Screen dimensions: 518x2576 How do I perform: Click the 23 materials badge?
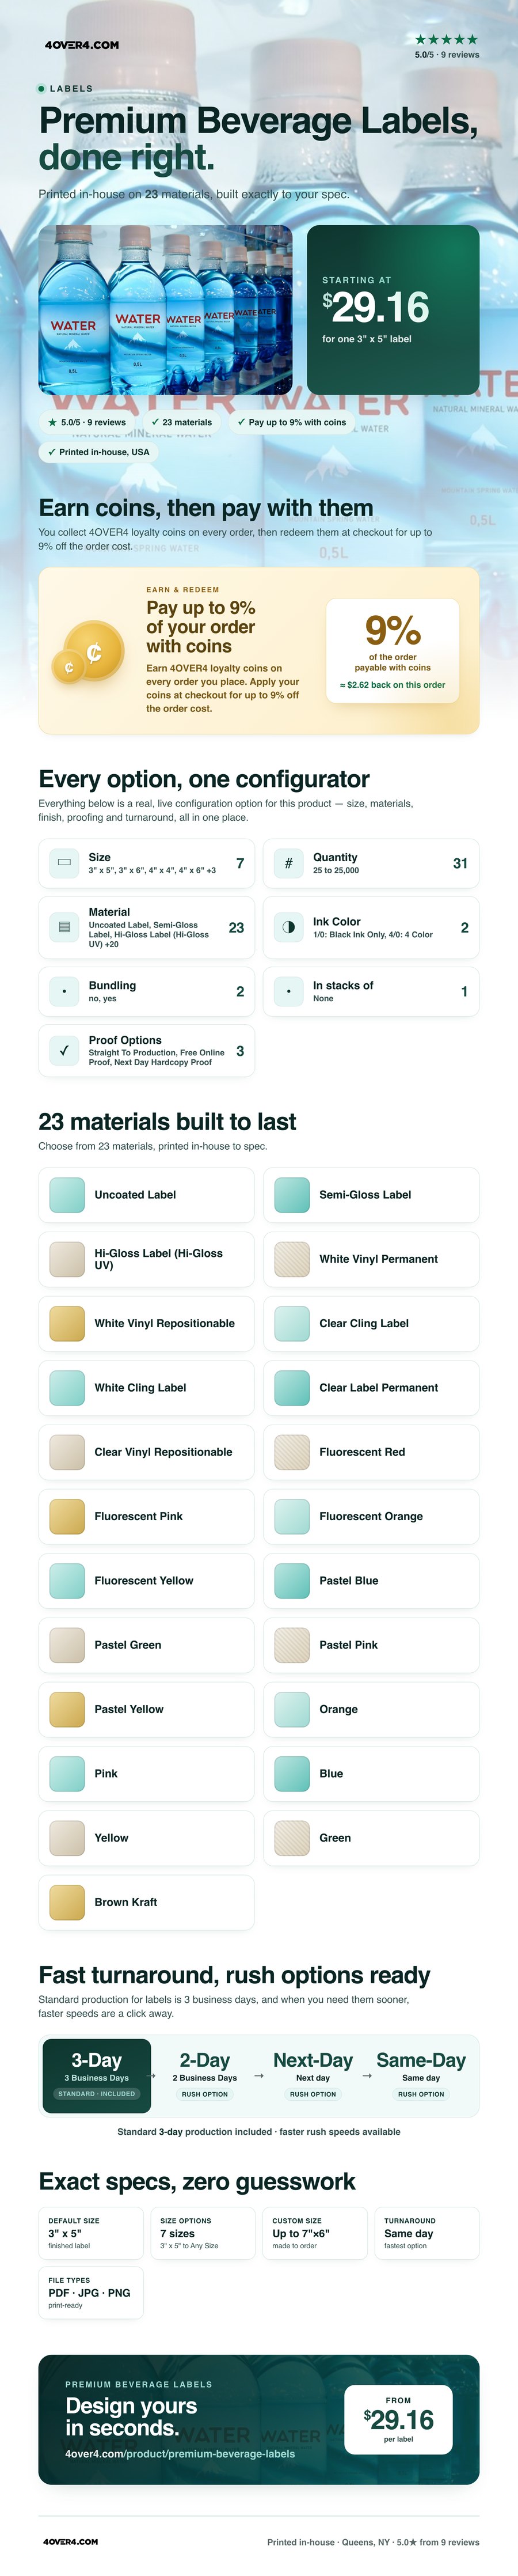tap(181, 422)
